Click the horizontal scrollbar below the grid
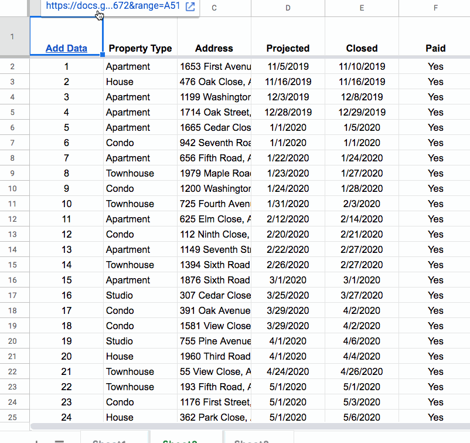This screenshot has width=470, height=443. pyautogui.click(x=250, y=427)
